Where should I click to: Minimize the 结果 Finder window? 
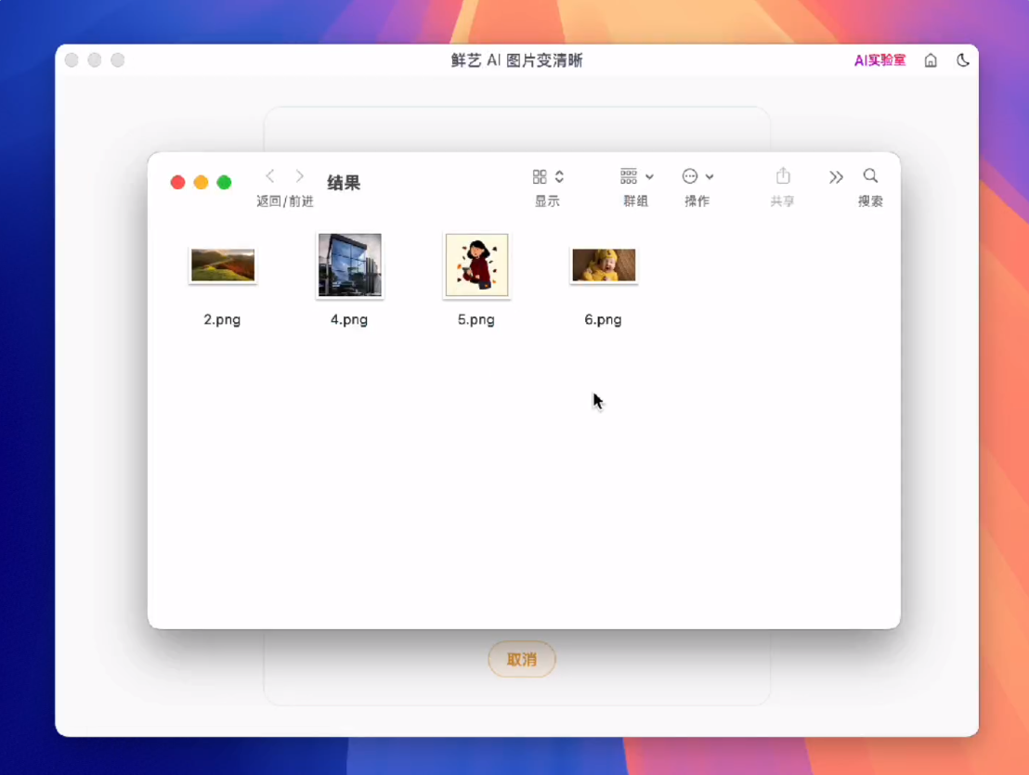[x=201, y=182]
